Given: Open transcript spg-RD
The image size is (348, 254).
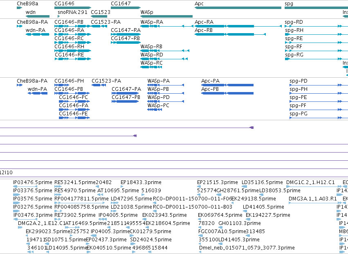Looking at the screenshot, I should 294,22.
